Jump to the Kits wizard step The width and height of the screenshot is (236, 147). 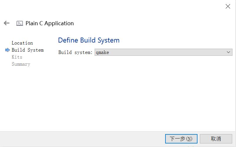(17, 57)
